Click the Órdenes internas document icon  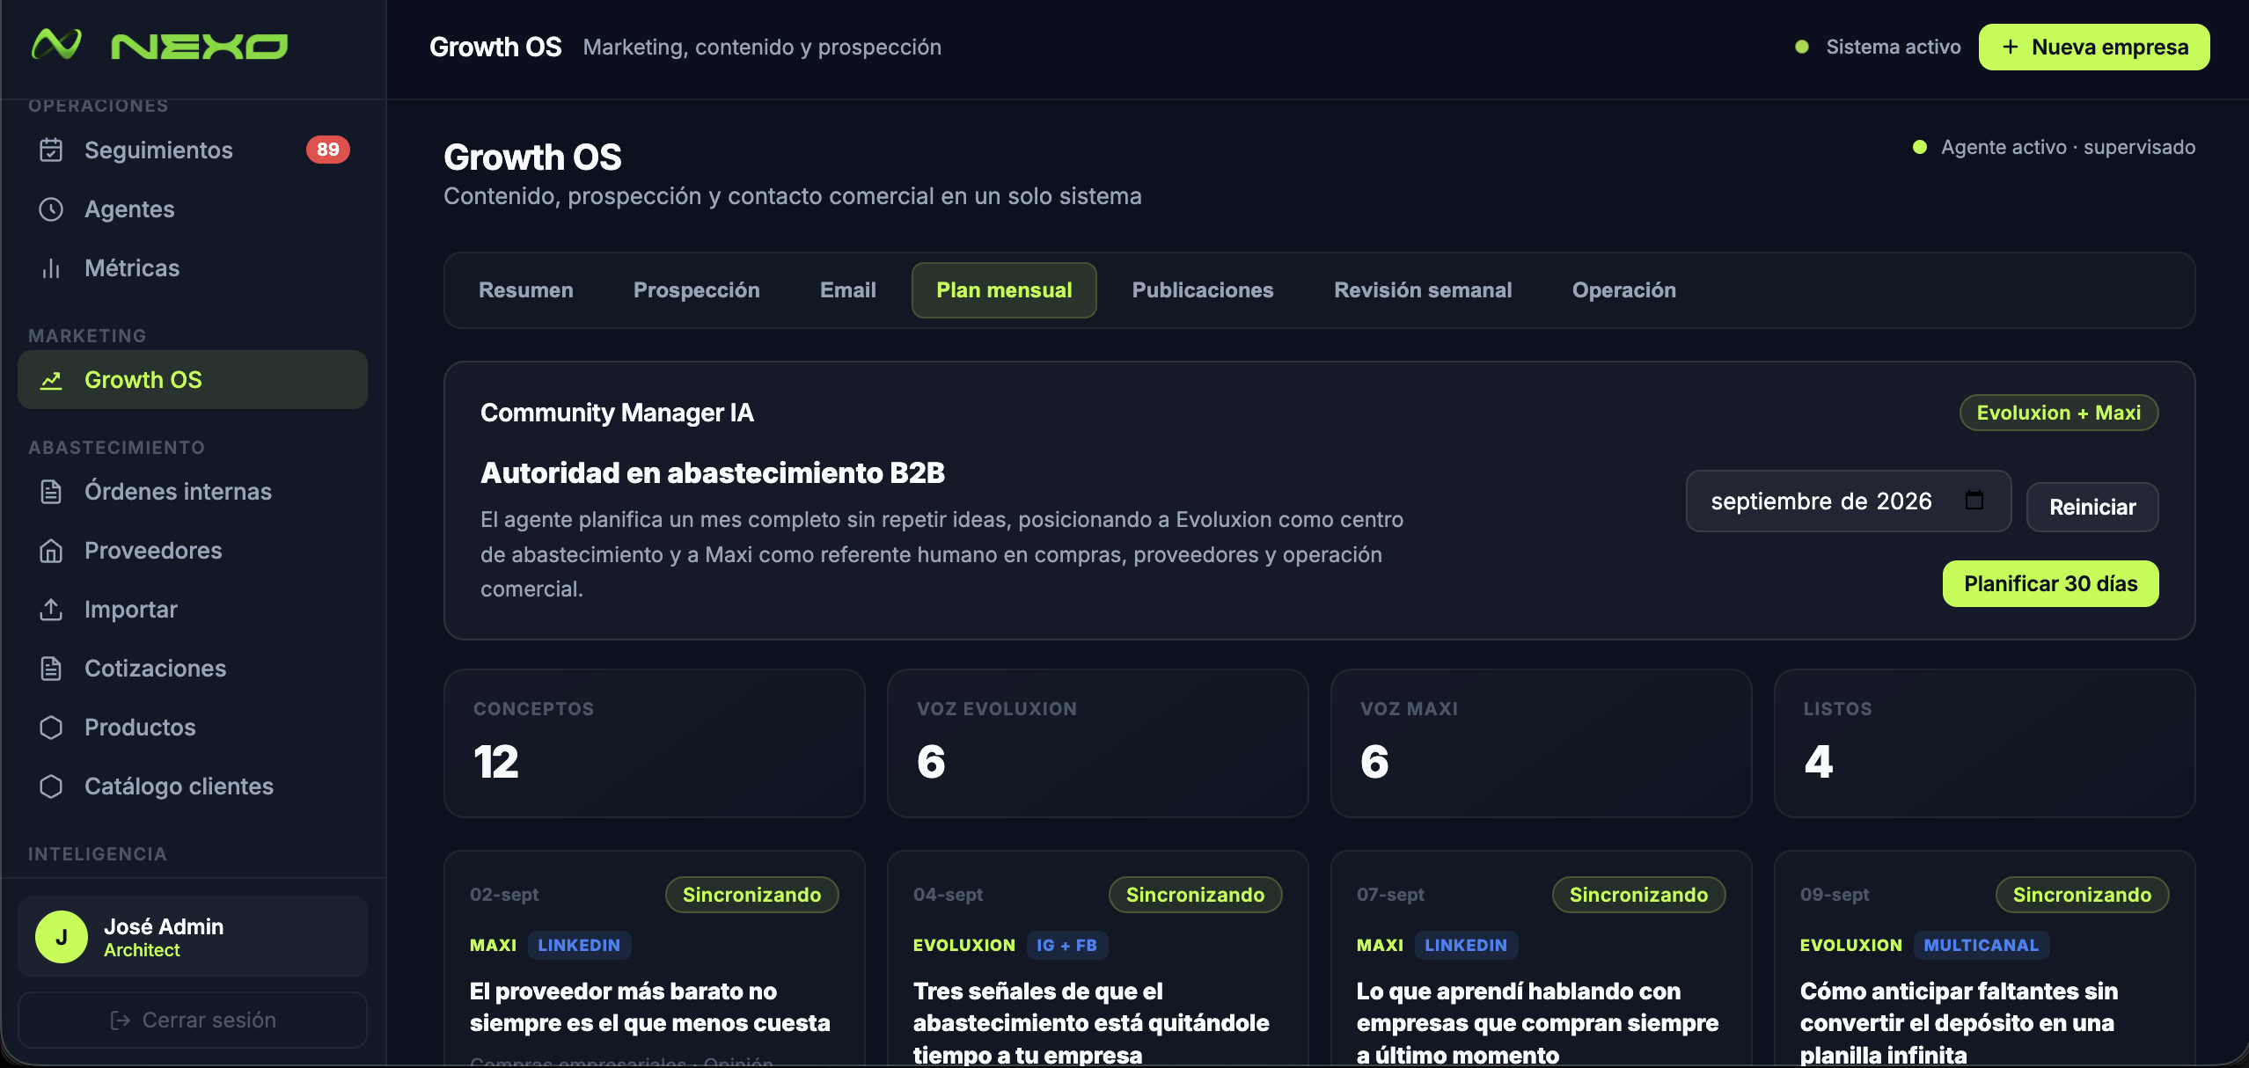pyautogui.click(x=51, y=492)
